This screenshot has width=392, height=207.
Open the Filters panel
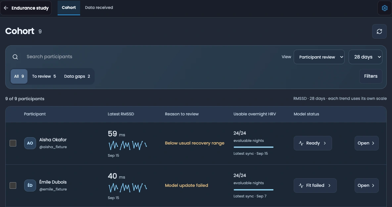point(371,76)
